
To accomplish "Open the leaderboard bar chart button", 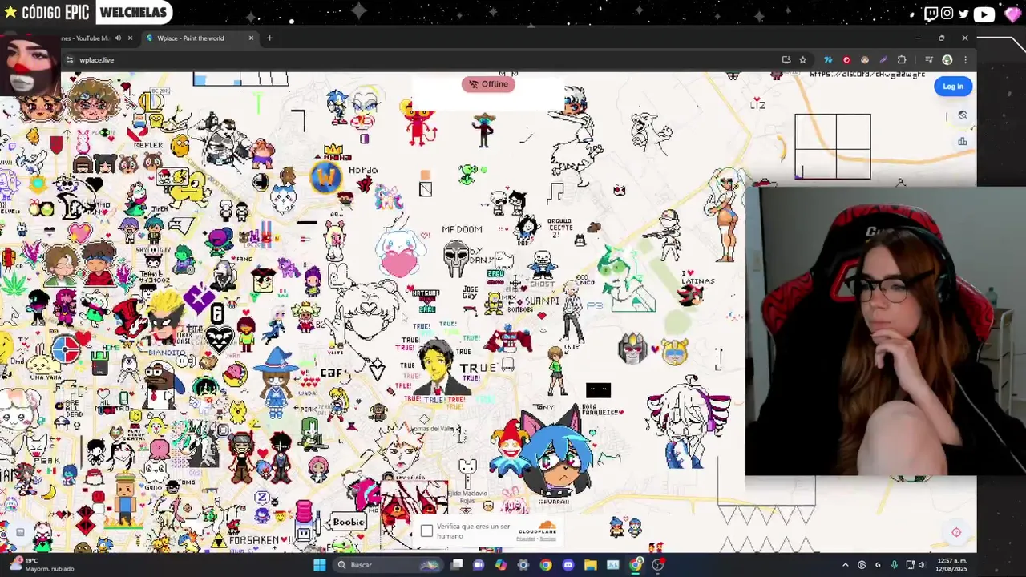I will coord(963,142).
